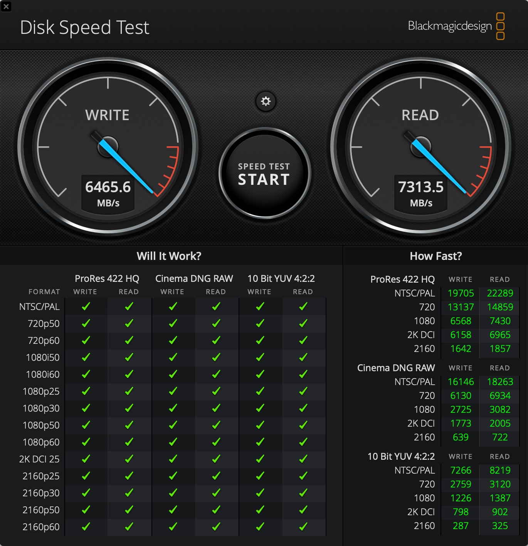Click the Blackmagicdesign logo
Viewport: 528px width, 546px height.
pyautogui.click(x=456, y=26)
